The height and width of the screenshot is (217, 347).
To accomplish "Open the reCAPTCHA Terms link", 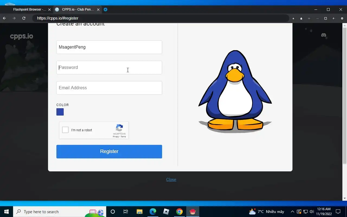I will pyautogui.click(x=123, y=137).
